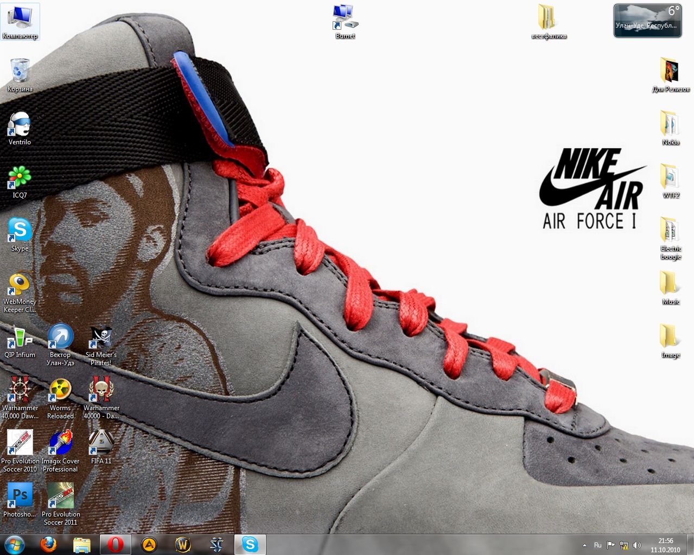Select the WebMoney Keeper Classic icon
The width and height of the screenshot is (694, 555).
20,286
